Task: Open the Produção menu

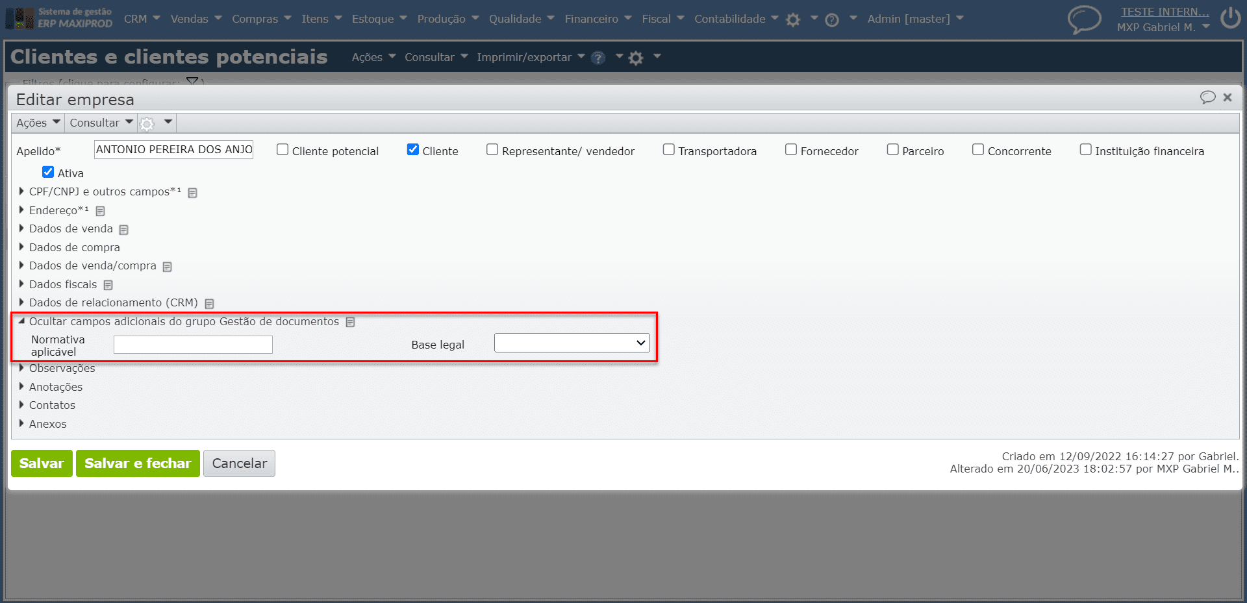Action: 448,19
